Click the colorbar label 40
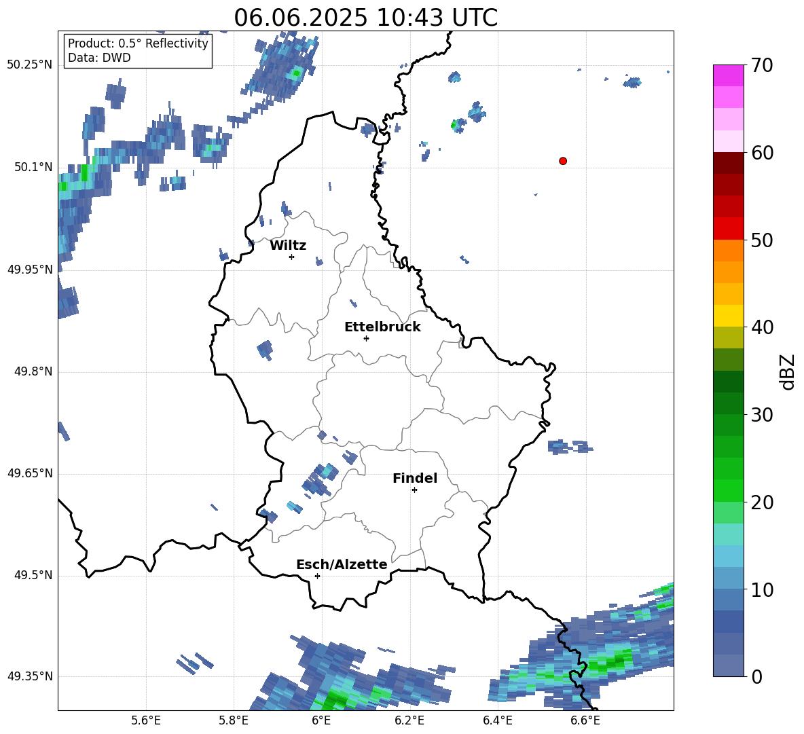The width and height of the screenshot is (804, 734). tap(762, 327)
